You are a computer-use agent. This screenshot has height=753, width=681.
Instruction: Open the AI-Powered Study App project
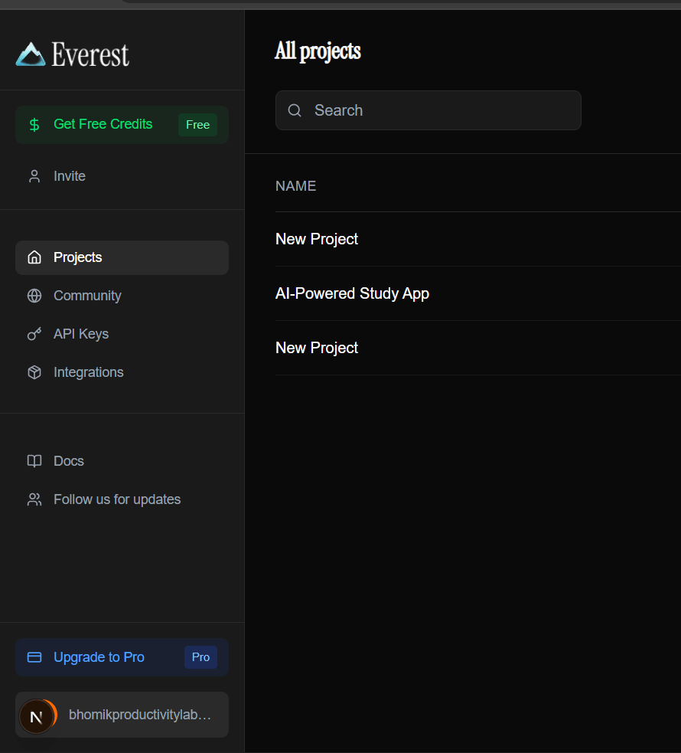coord(352,293)
